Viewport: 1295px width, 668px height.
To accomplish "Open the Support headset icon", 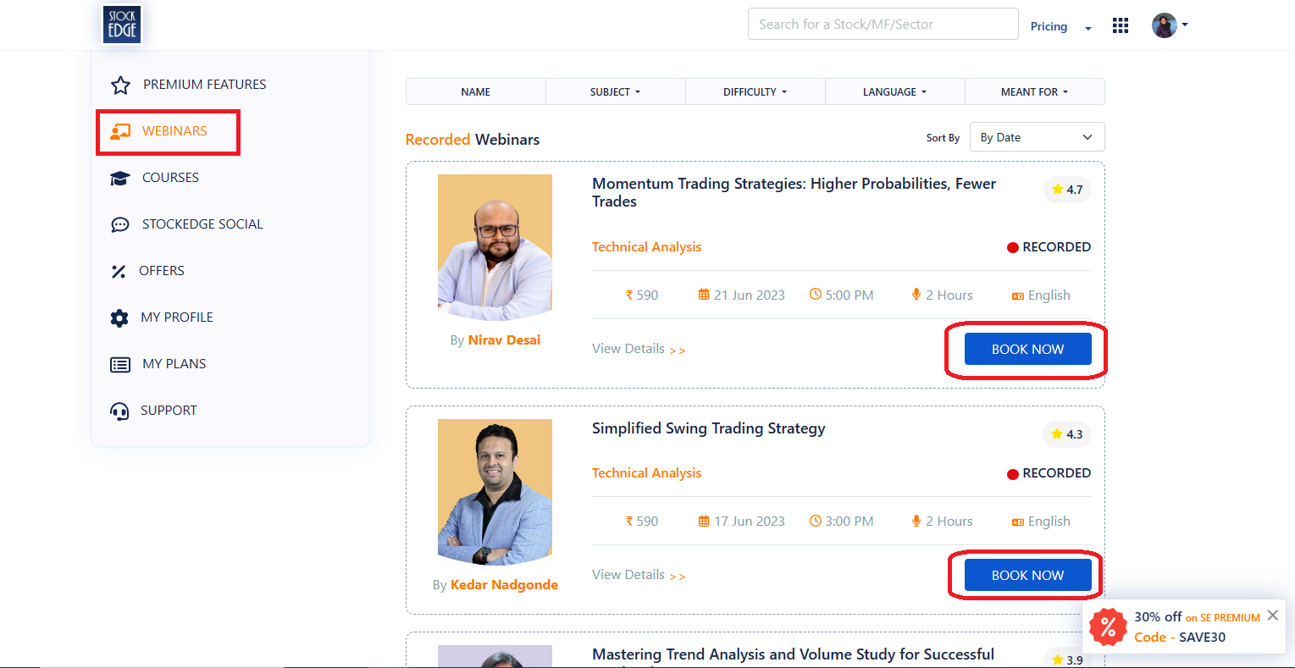I will point(119,411).
